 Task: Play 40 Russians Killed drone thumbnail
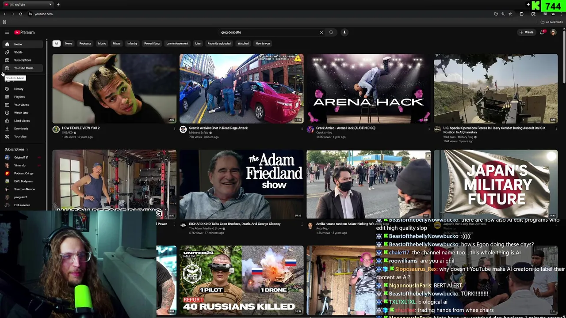(x=241, y=280)
